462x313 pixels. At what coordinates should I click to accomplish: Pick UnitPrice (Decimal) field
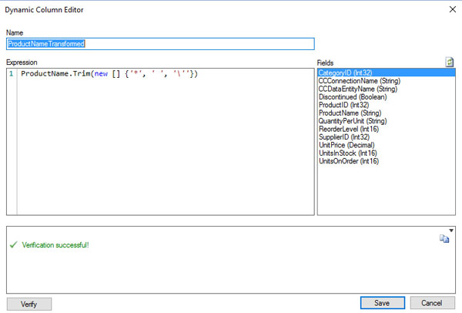tap(349, 145)
